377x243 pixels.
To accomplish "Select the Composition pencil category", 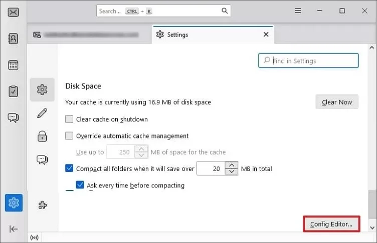I will click(42, 113).
